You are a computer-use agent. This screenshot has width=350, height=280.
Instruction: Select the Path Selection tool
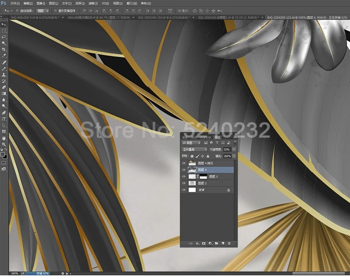coord(4,125)
